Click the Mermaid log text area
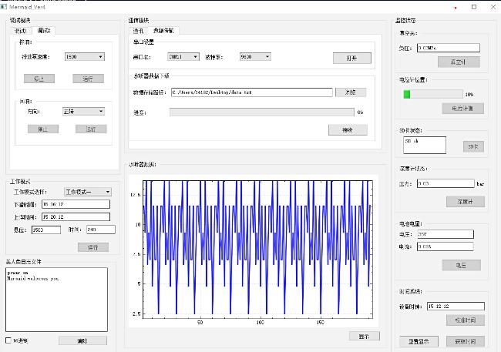Image resolution: width=501 pixels, height=352 pixels. [x=56, y=300]
